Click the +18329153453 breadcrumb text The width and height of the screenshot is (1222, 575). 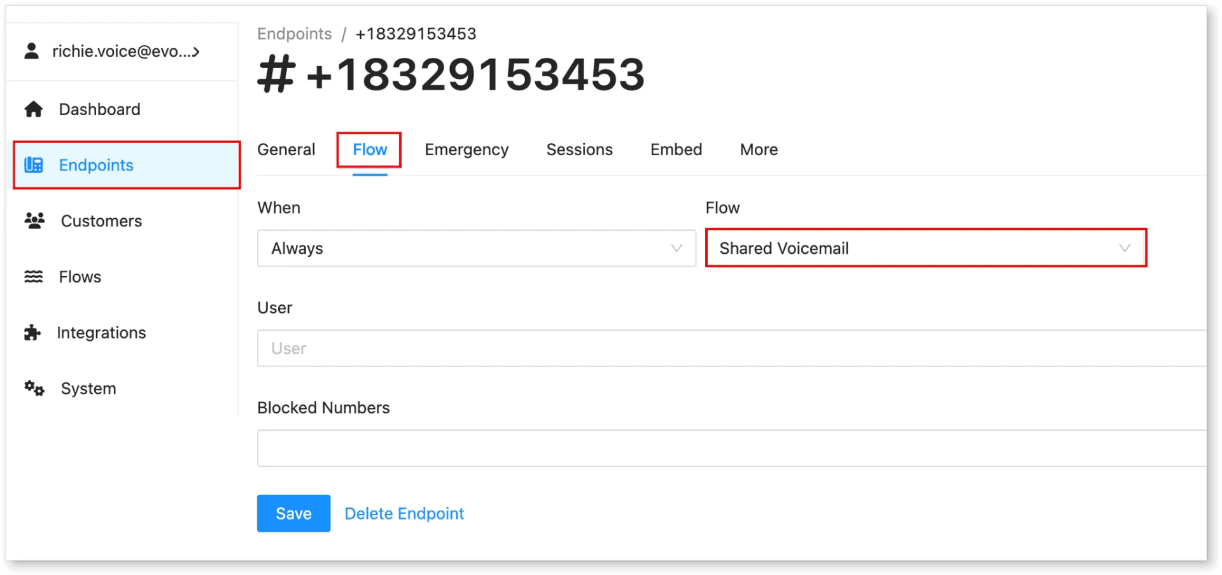coord(416,34)
